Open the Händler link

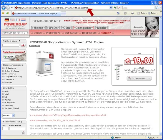pyautogui.click(x=106, y=33)
